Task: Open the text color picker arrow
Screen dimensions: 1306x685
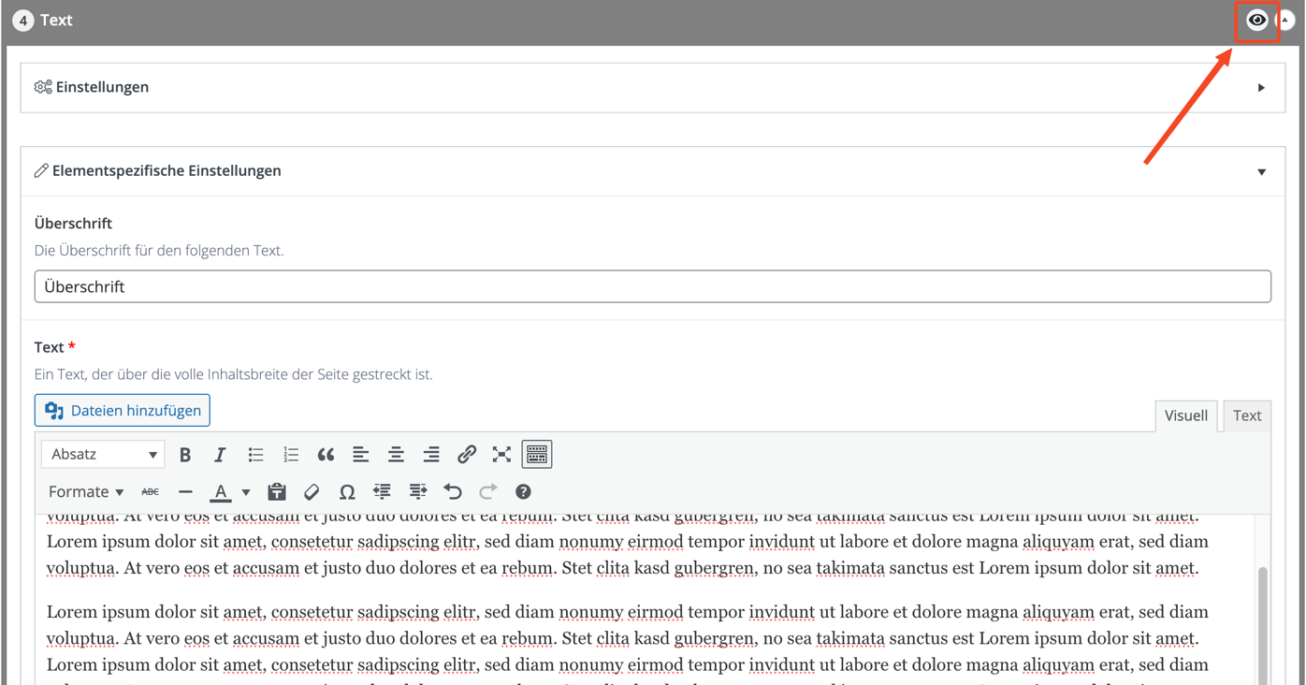Action: 246,492
